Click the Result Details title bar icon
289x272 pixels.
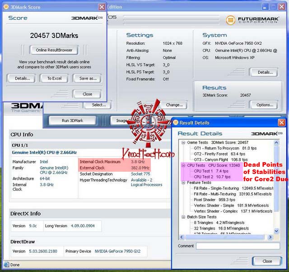pos(176,122)
